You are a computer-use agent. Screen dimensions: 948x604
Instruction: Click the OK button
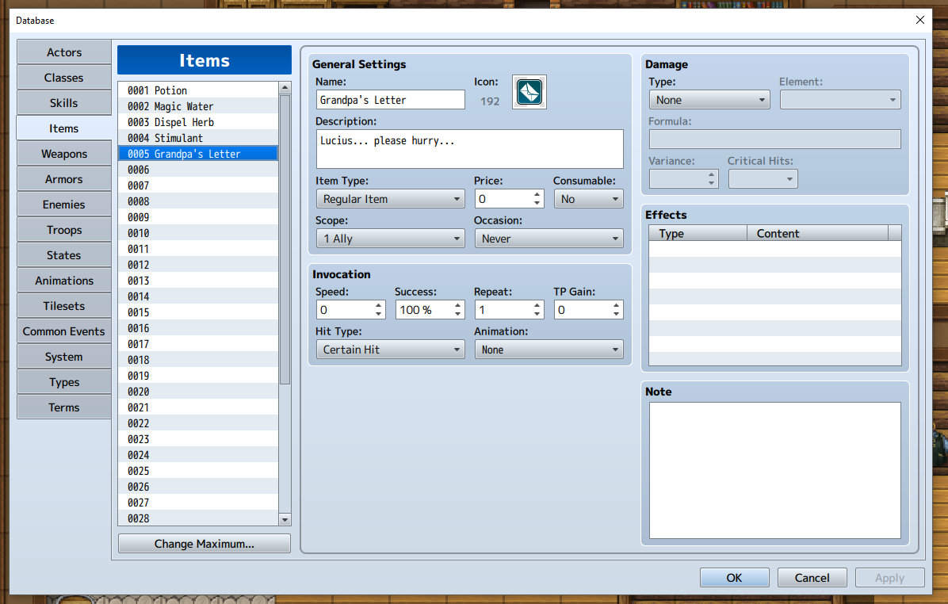click(x=734, y=578)
